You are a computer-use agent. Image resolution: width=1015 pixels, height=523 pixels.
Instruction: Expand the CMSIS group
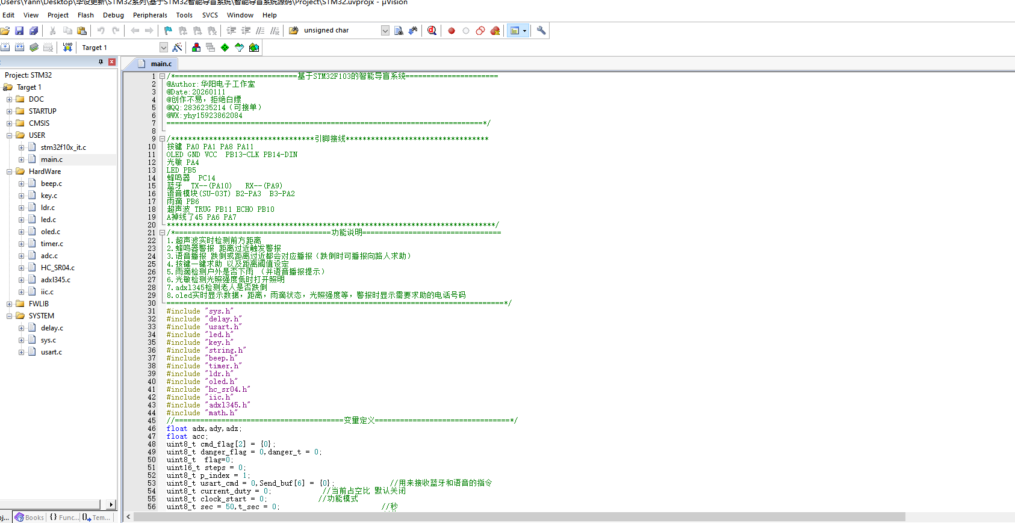[9, 123]
